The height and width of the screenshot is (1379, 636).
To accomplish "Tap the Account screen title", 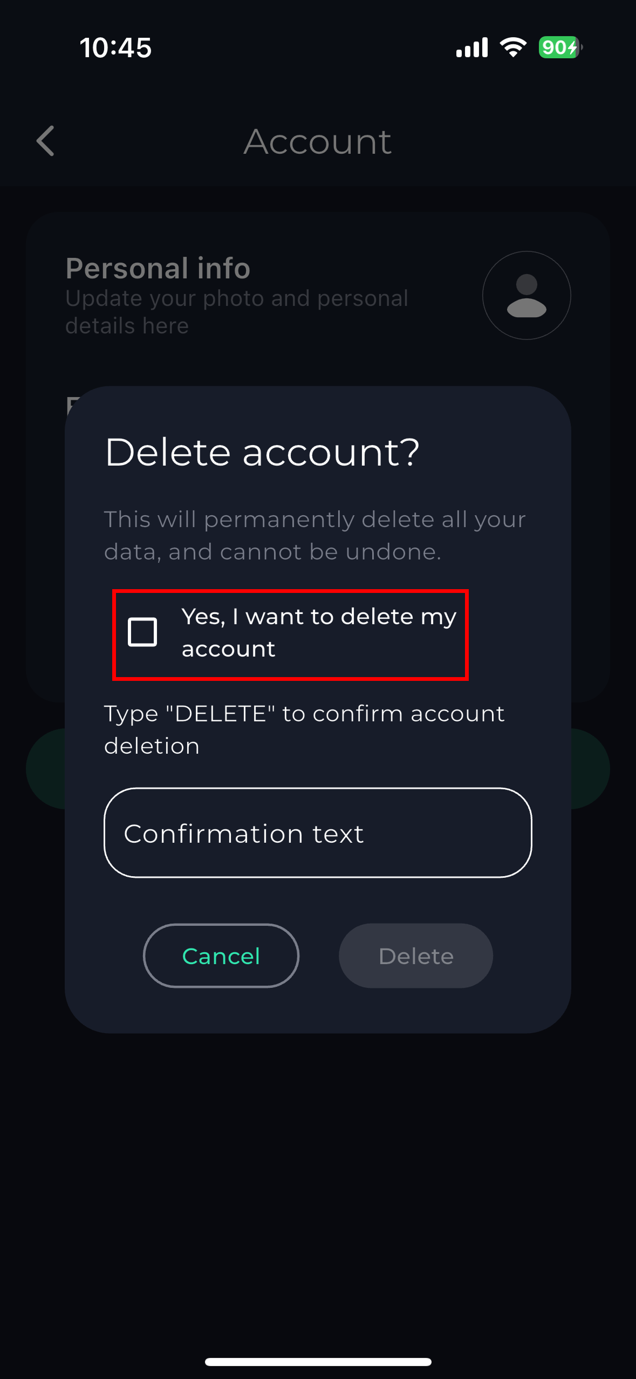I will click(318, 141).
